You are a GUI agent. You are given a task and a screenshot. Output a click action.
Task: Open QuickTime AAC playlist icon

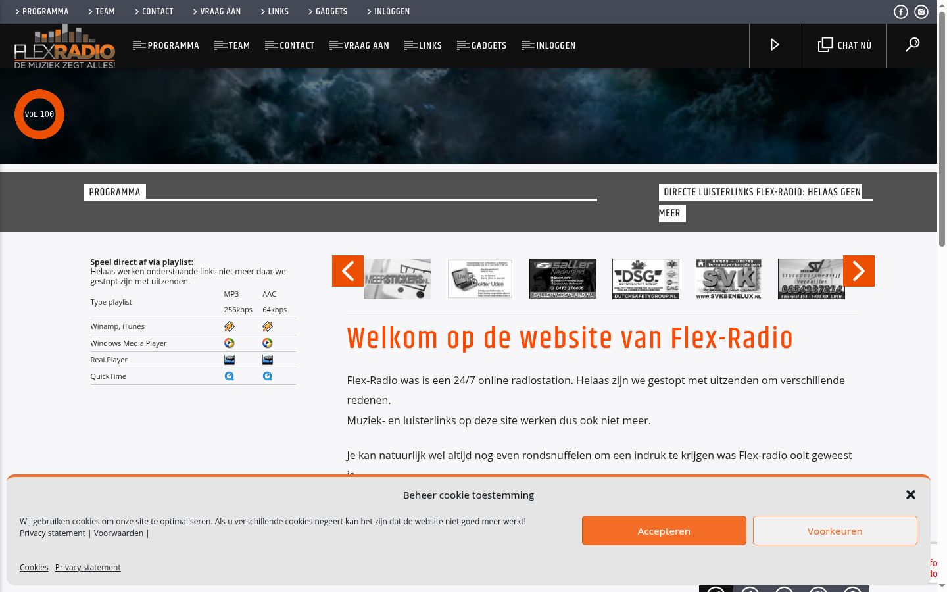tap(268, 376)
